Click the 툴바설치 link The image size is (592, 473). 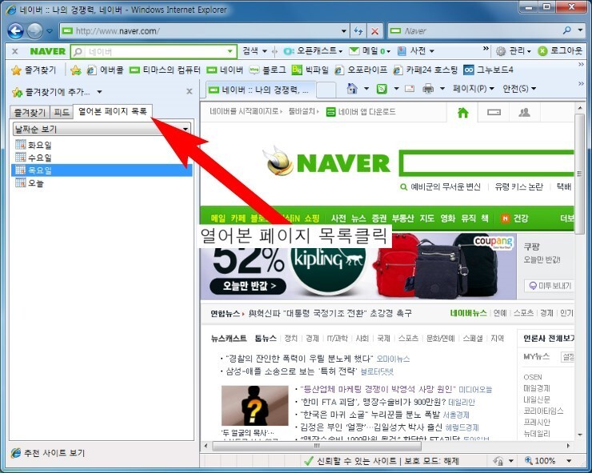tap(302, 111)
